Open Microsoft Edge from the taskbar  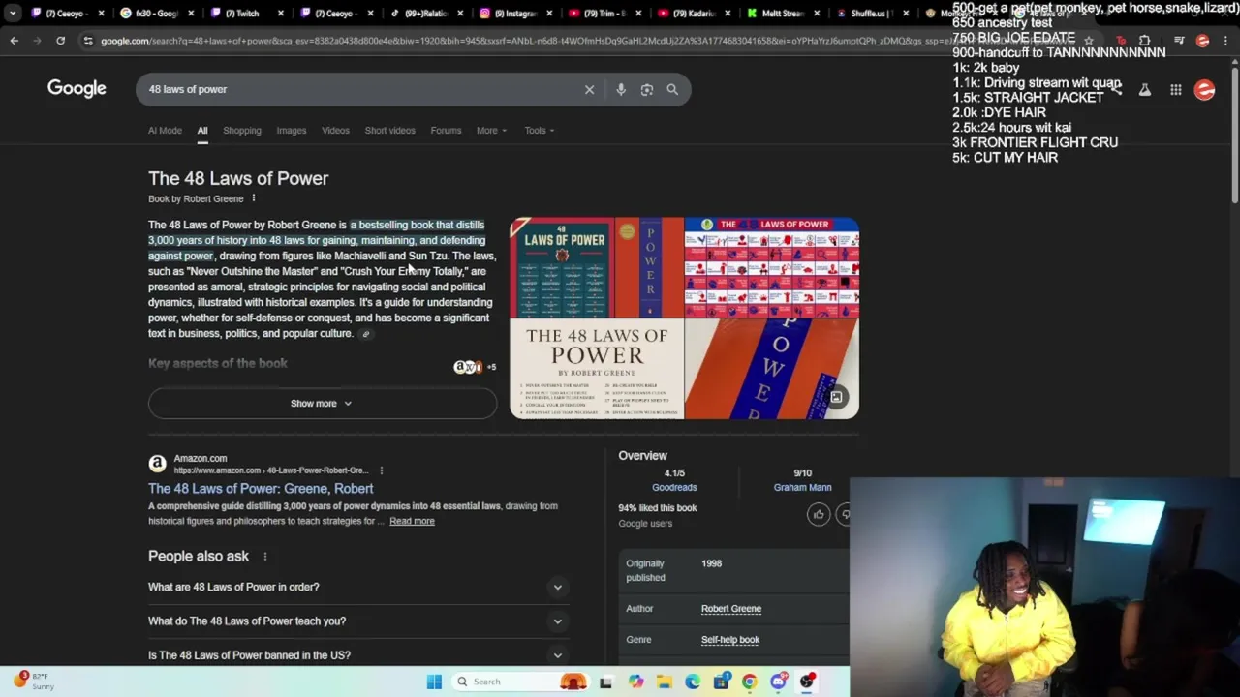tap(693, 682)
